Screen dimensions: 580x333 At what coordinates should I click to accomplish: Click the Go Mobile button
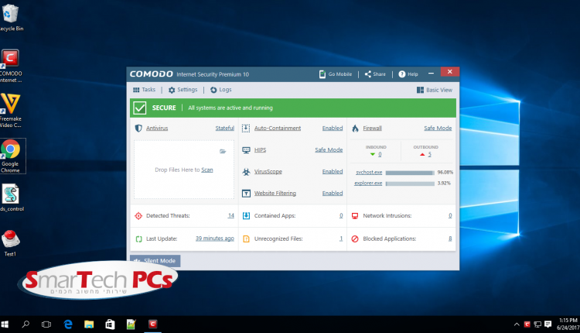(x=336, y=74)
